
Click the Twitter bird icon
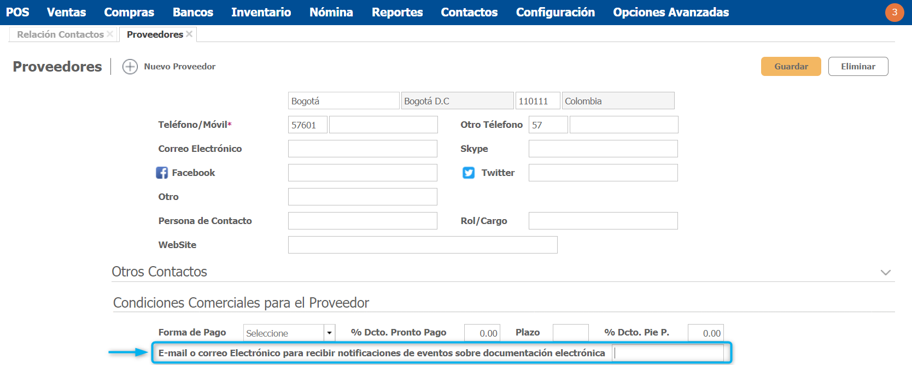tap(469, 173)
